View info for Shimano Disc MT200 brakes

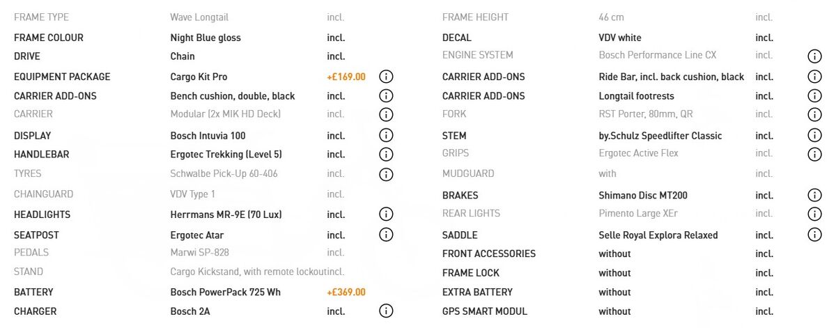click(814, 196)
